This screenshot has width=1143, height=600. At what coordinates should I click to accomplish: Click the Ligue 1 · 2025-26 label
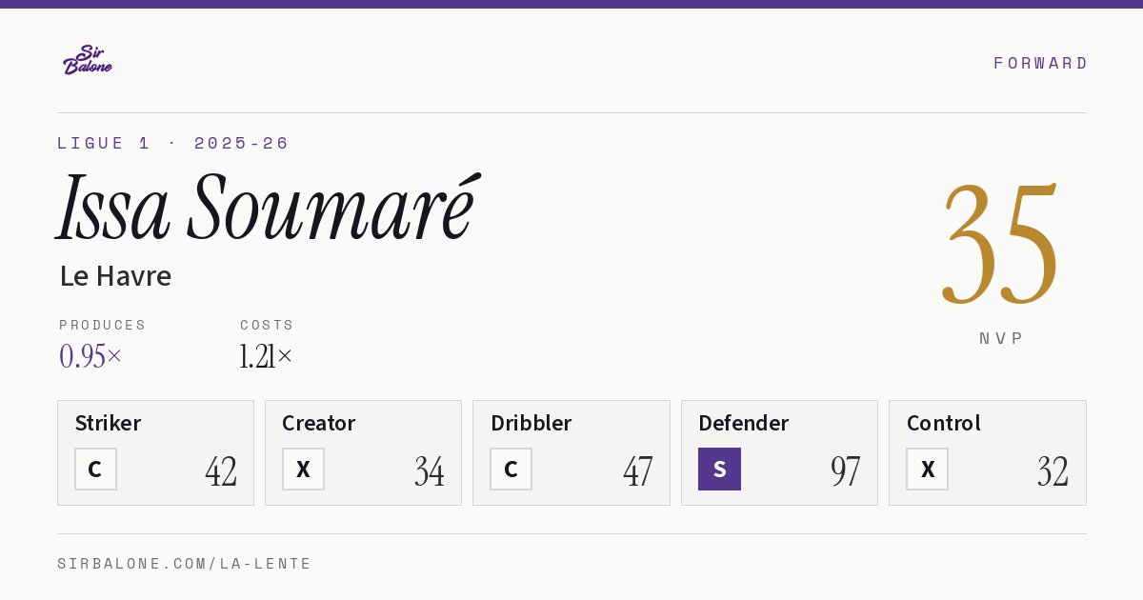tap(172, 143)
